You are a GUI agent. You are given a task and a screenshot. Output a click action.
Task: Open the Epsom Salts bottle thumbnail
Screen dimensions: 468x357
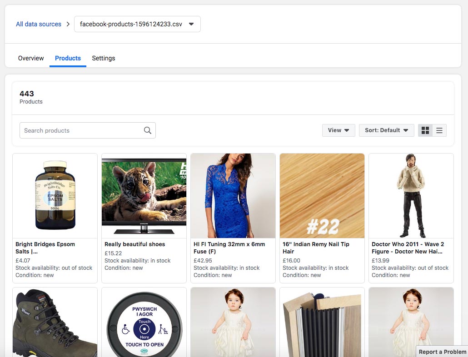coord(55,196)
